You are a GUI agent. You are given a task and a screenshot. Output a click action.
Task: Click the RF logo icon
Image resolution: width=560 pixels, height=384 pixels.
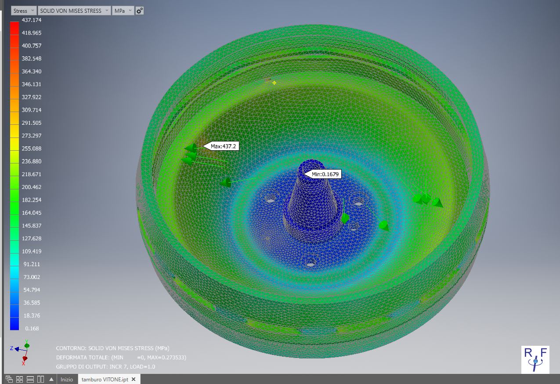click(x=535, y=359)
